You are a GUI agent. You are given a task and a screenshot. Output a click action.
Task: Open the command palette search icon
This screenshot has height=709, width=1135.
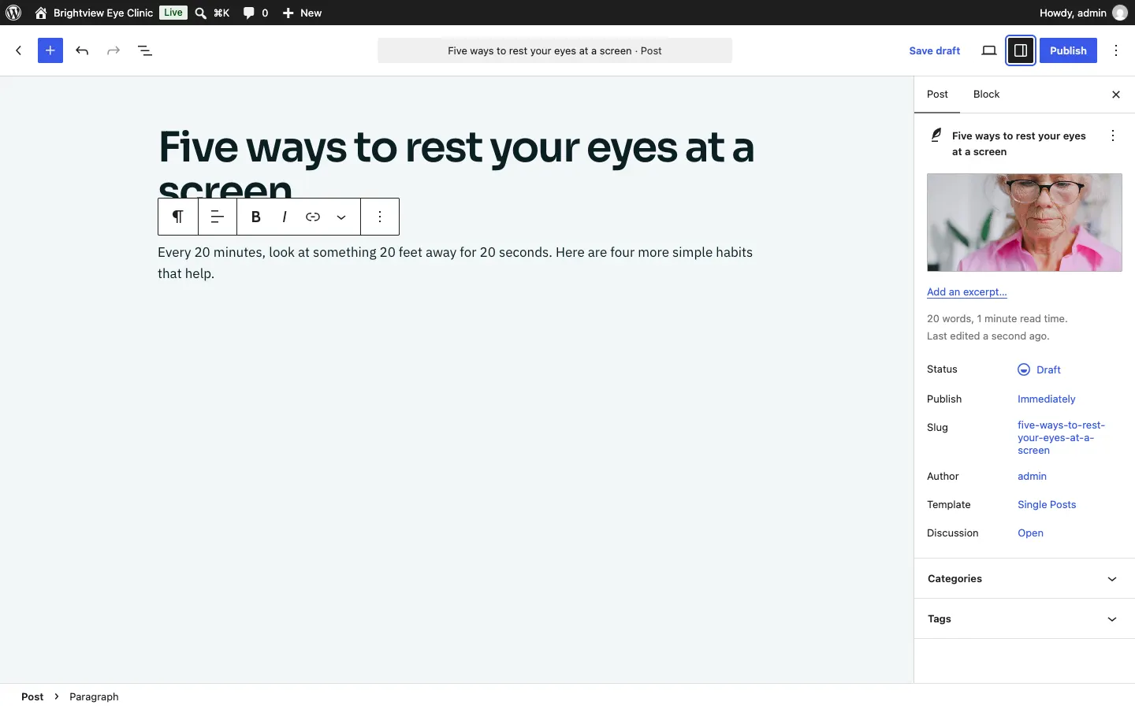(201, 13)
